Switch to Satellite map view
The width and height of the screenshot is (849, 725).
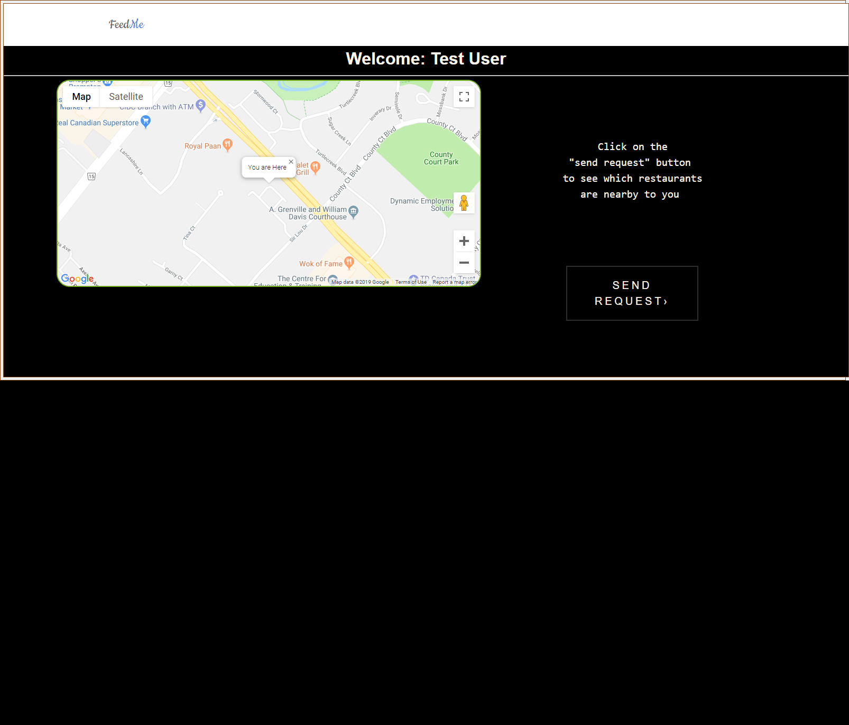(x=126, y=97)
